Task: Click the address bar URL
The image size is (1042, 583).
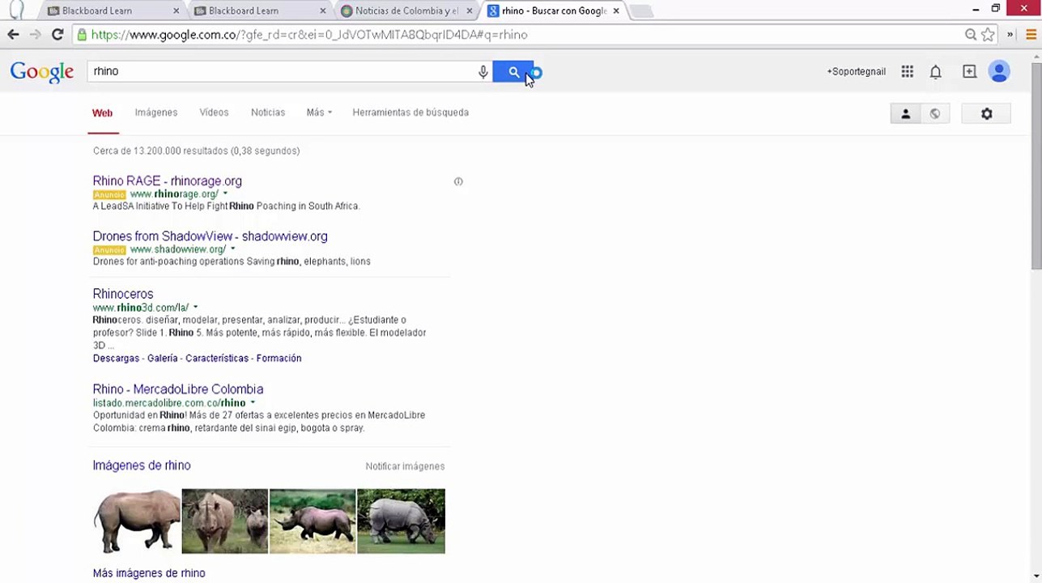Action: [x=308, y=35]
